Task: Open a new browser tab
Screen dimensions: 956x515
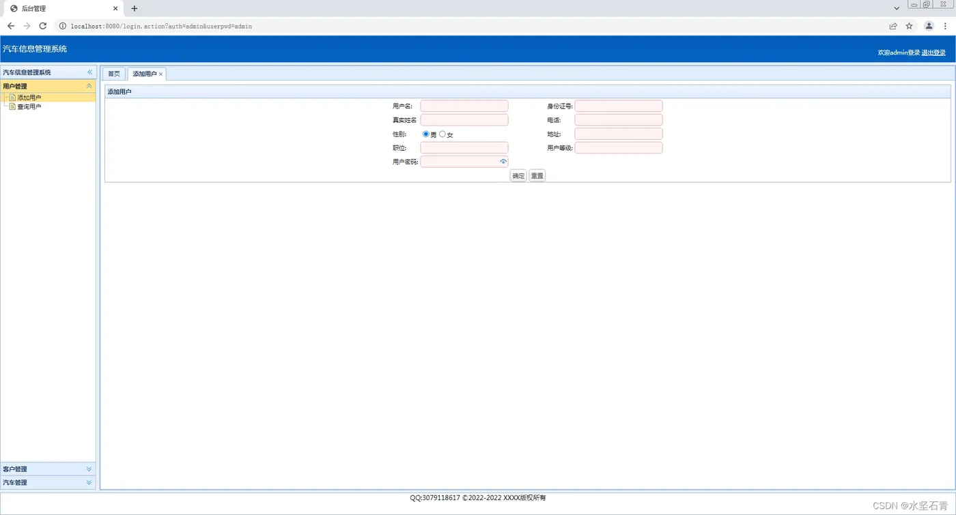Action: (x=135, y=9)
